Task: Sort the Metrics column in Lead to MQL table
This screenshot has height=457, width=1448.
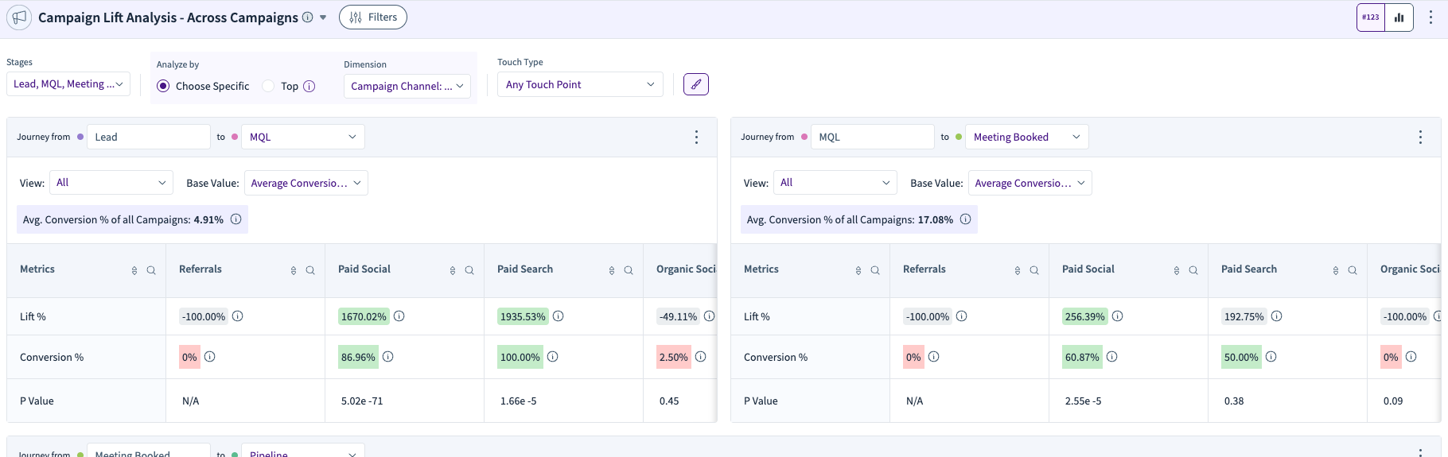Action: pos(134,270)
